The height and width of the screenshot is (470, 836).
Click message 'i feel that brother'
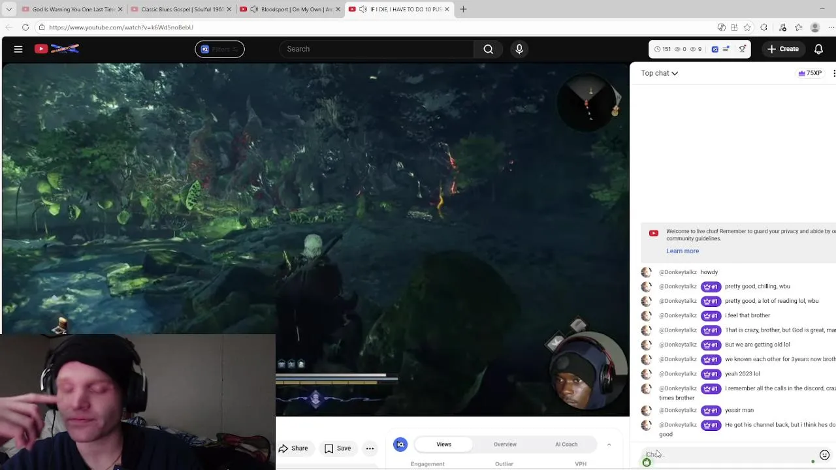(747, 316)
